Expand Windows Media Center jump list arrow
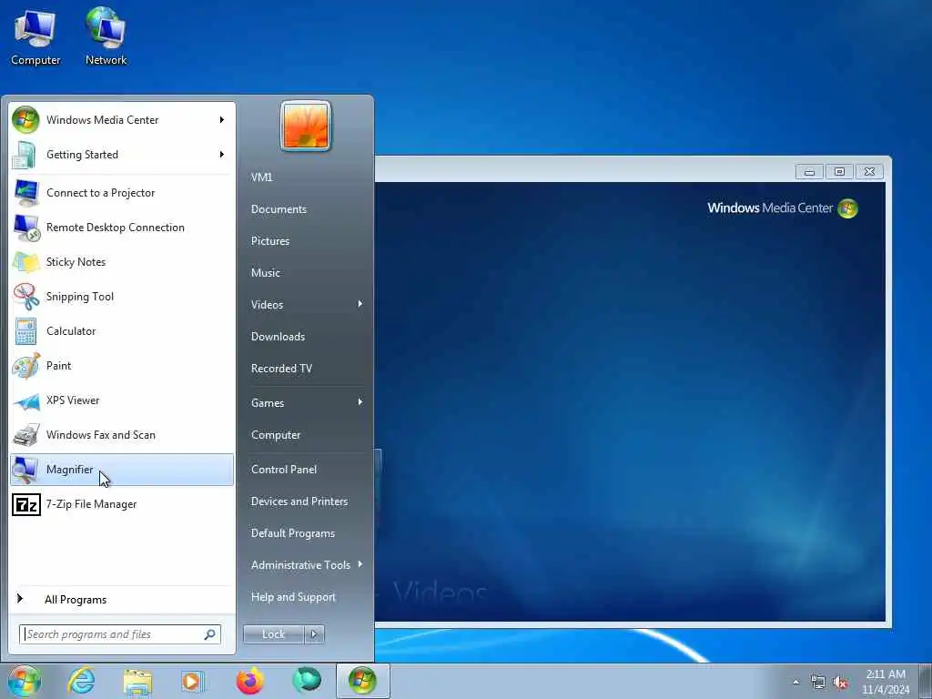This screenshot has width=932, height=699. (x=222, y=120)
